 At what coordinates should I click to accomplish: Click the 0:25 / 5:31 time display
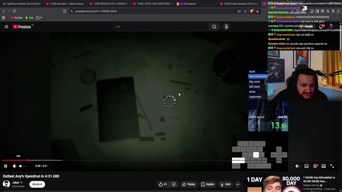click(x=41, y=166)
